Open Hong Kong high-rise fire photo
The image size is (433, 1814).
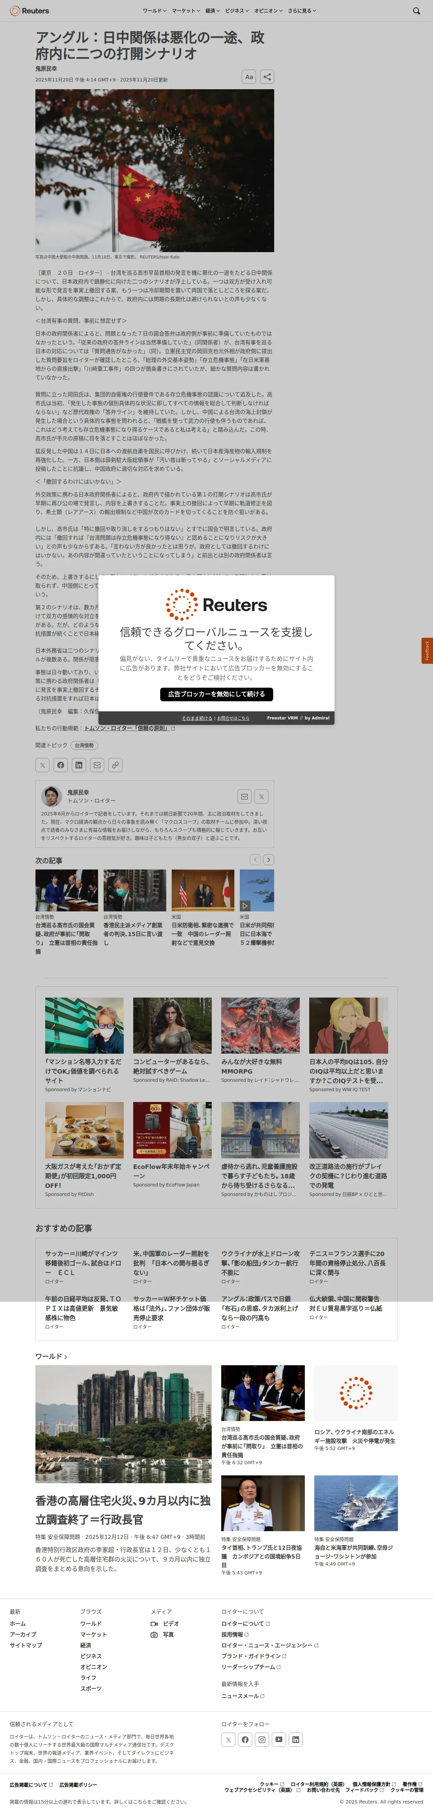click(x=124, y=1424)
